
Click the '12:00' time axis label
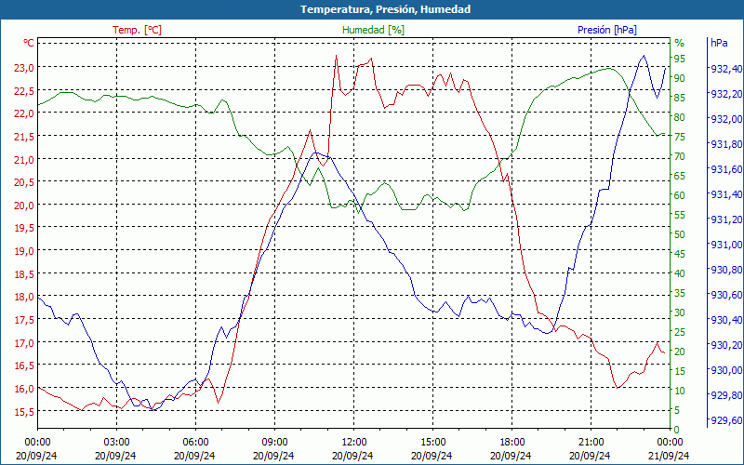pyautogui.click(x=353, y=443)
